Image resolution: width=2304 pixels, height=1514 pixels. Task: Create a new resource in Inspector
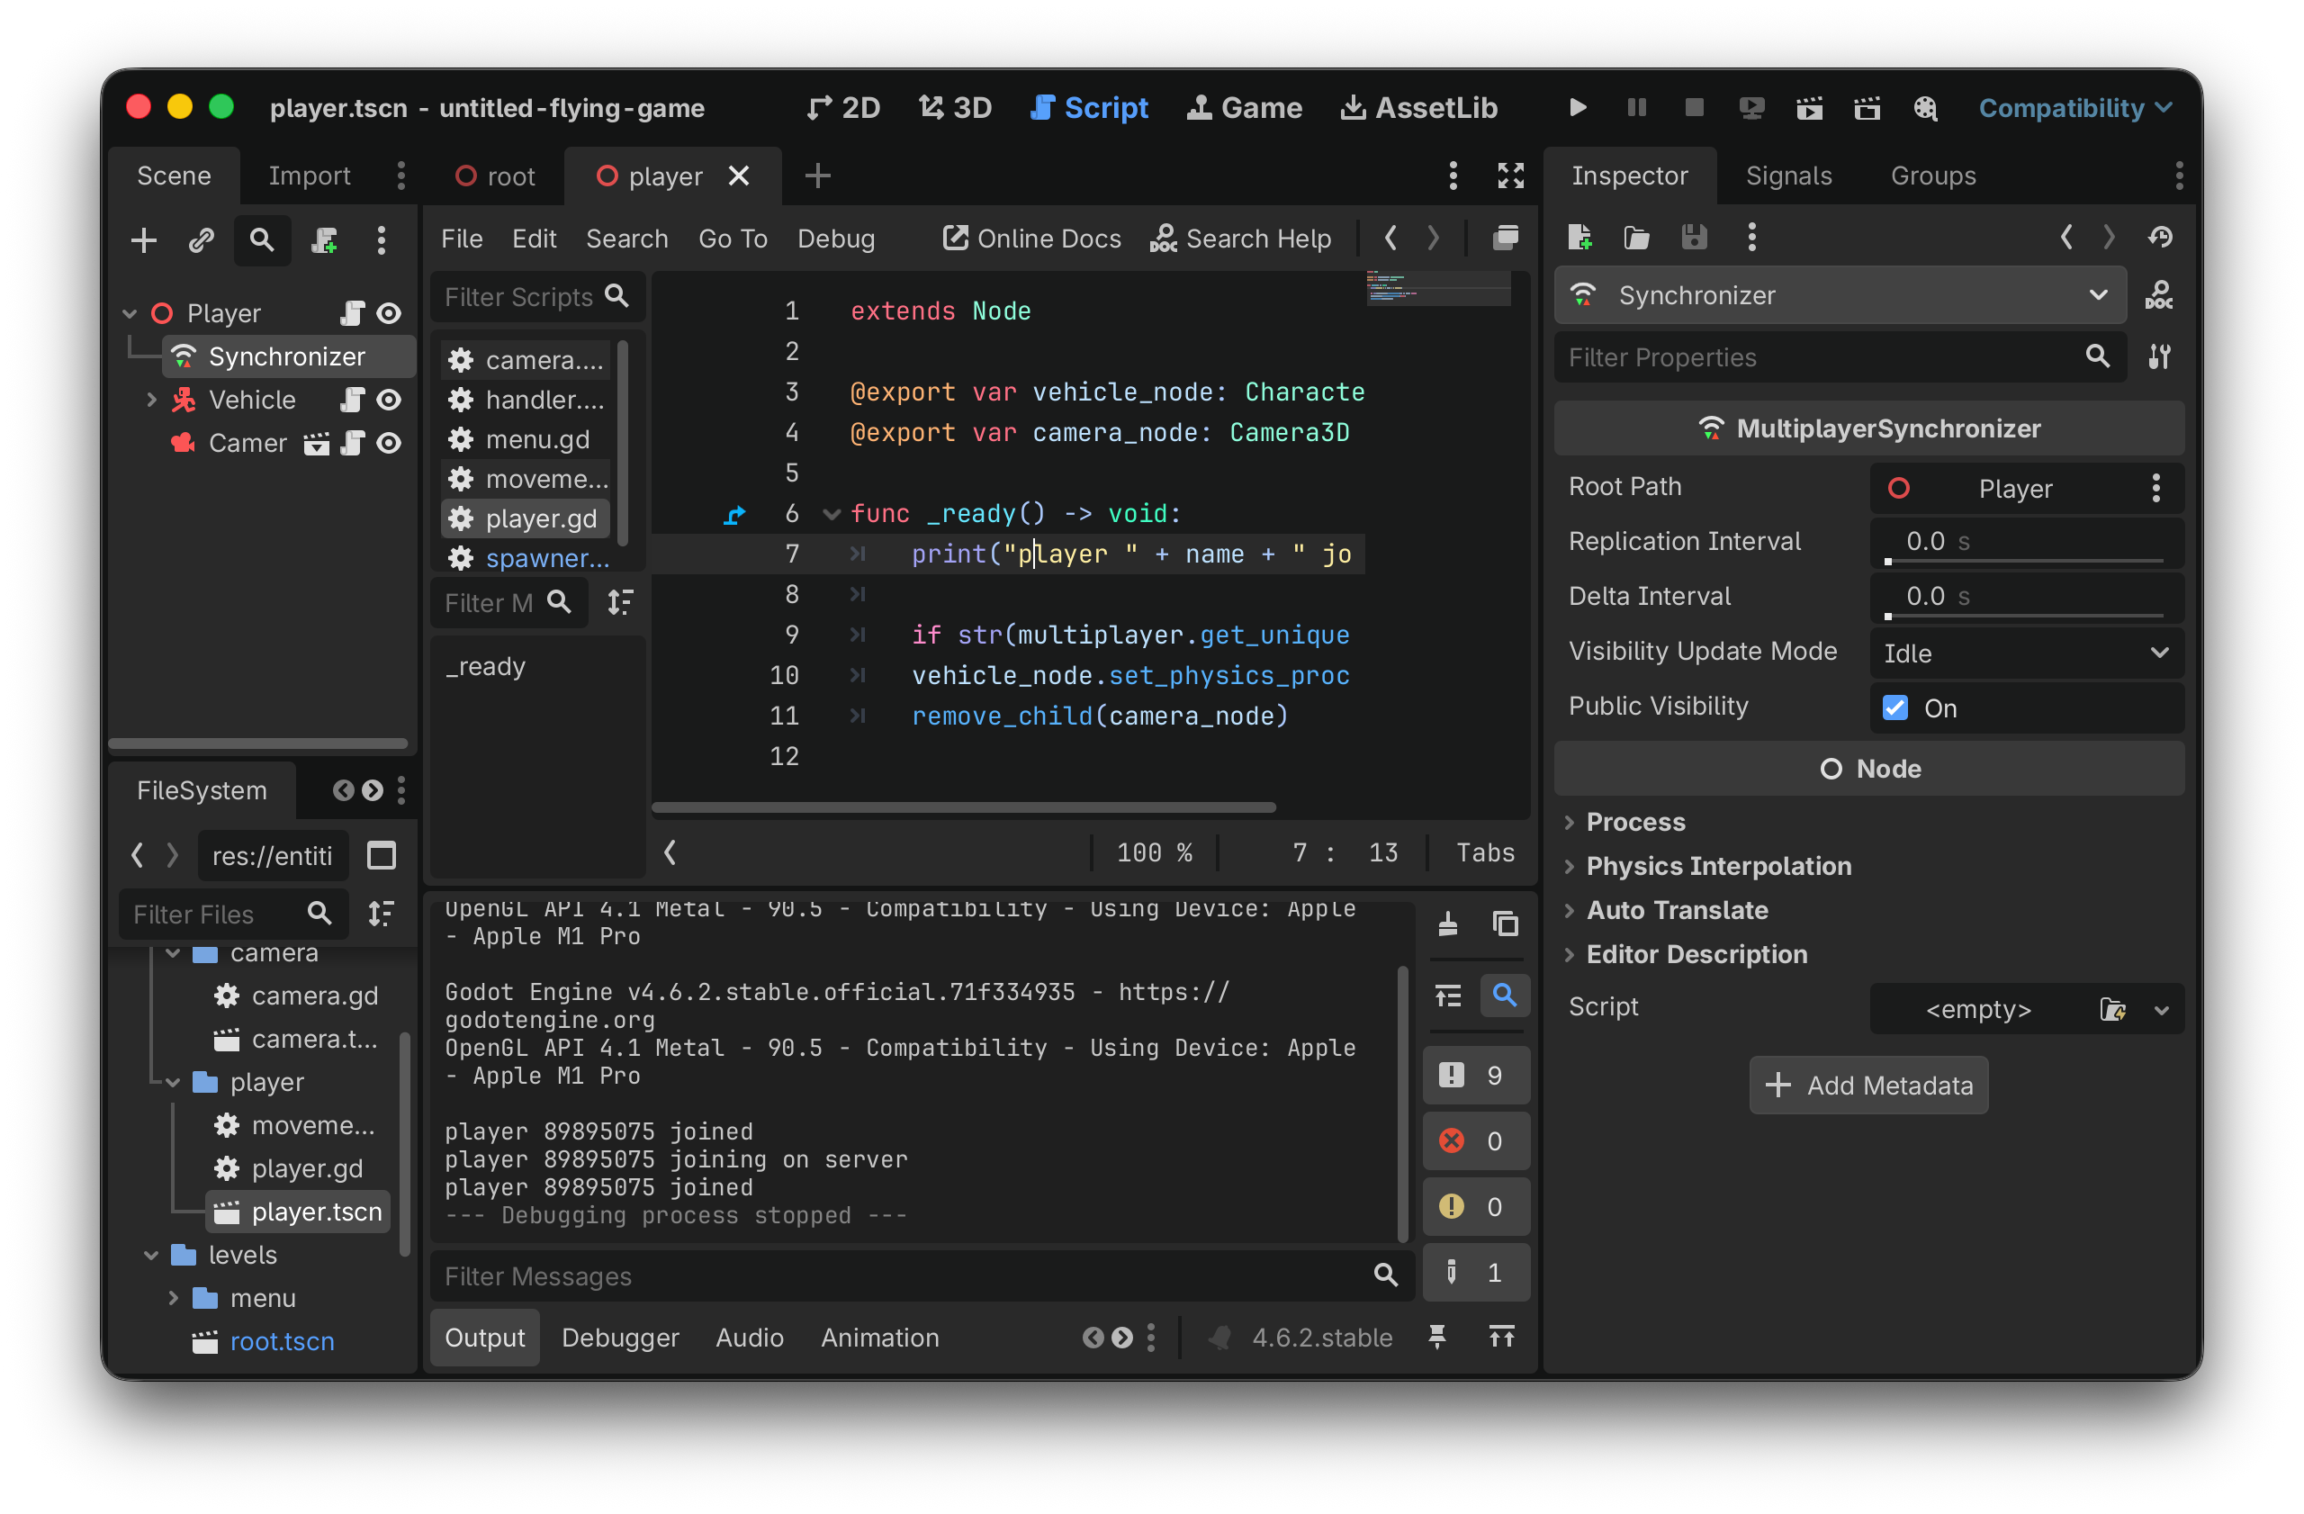click(x=1579, y=237)
